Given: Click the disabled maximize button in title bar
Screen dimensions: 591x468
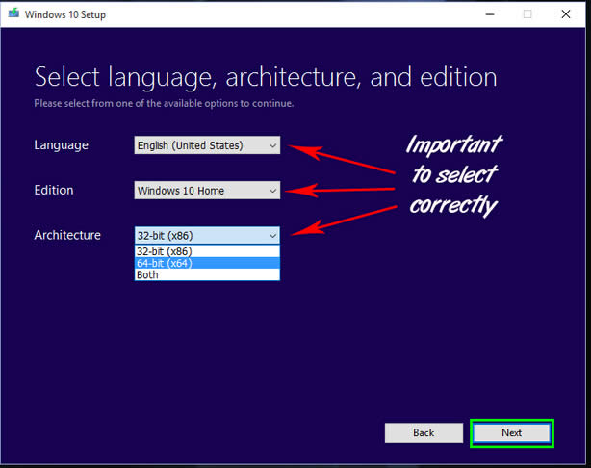Looking at the screenshot, I should pyautogui.click(x=527, y=14).
